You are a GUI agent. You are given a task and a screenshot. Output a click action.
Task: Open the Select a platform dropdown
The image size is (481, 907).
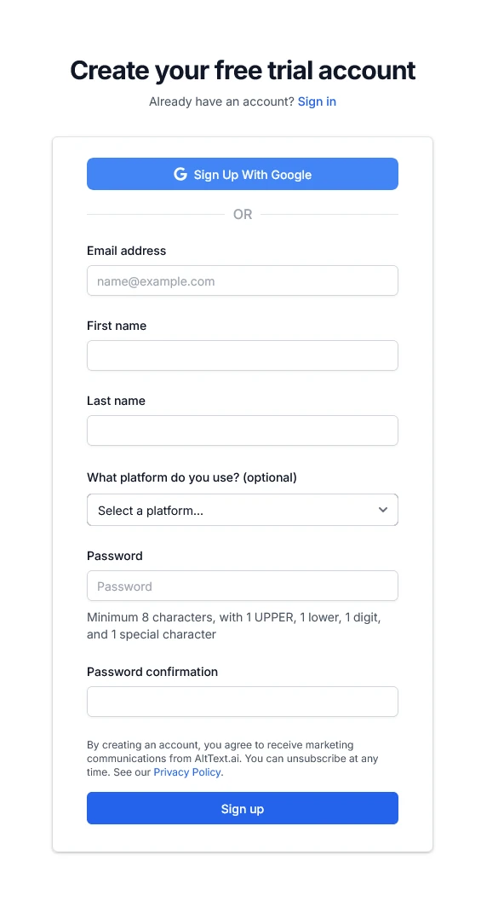pyautogui.click(x=243, y=510)
